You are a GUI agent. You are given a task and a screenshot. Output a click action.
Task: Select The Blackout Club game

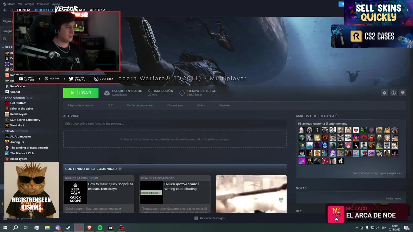[x=22, y=153]
